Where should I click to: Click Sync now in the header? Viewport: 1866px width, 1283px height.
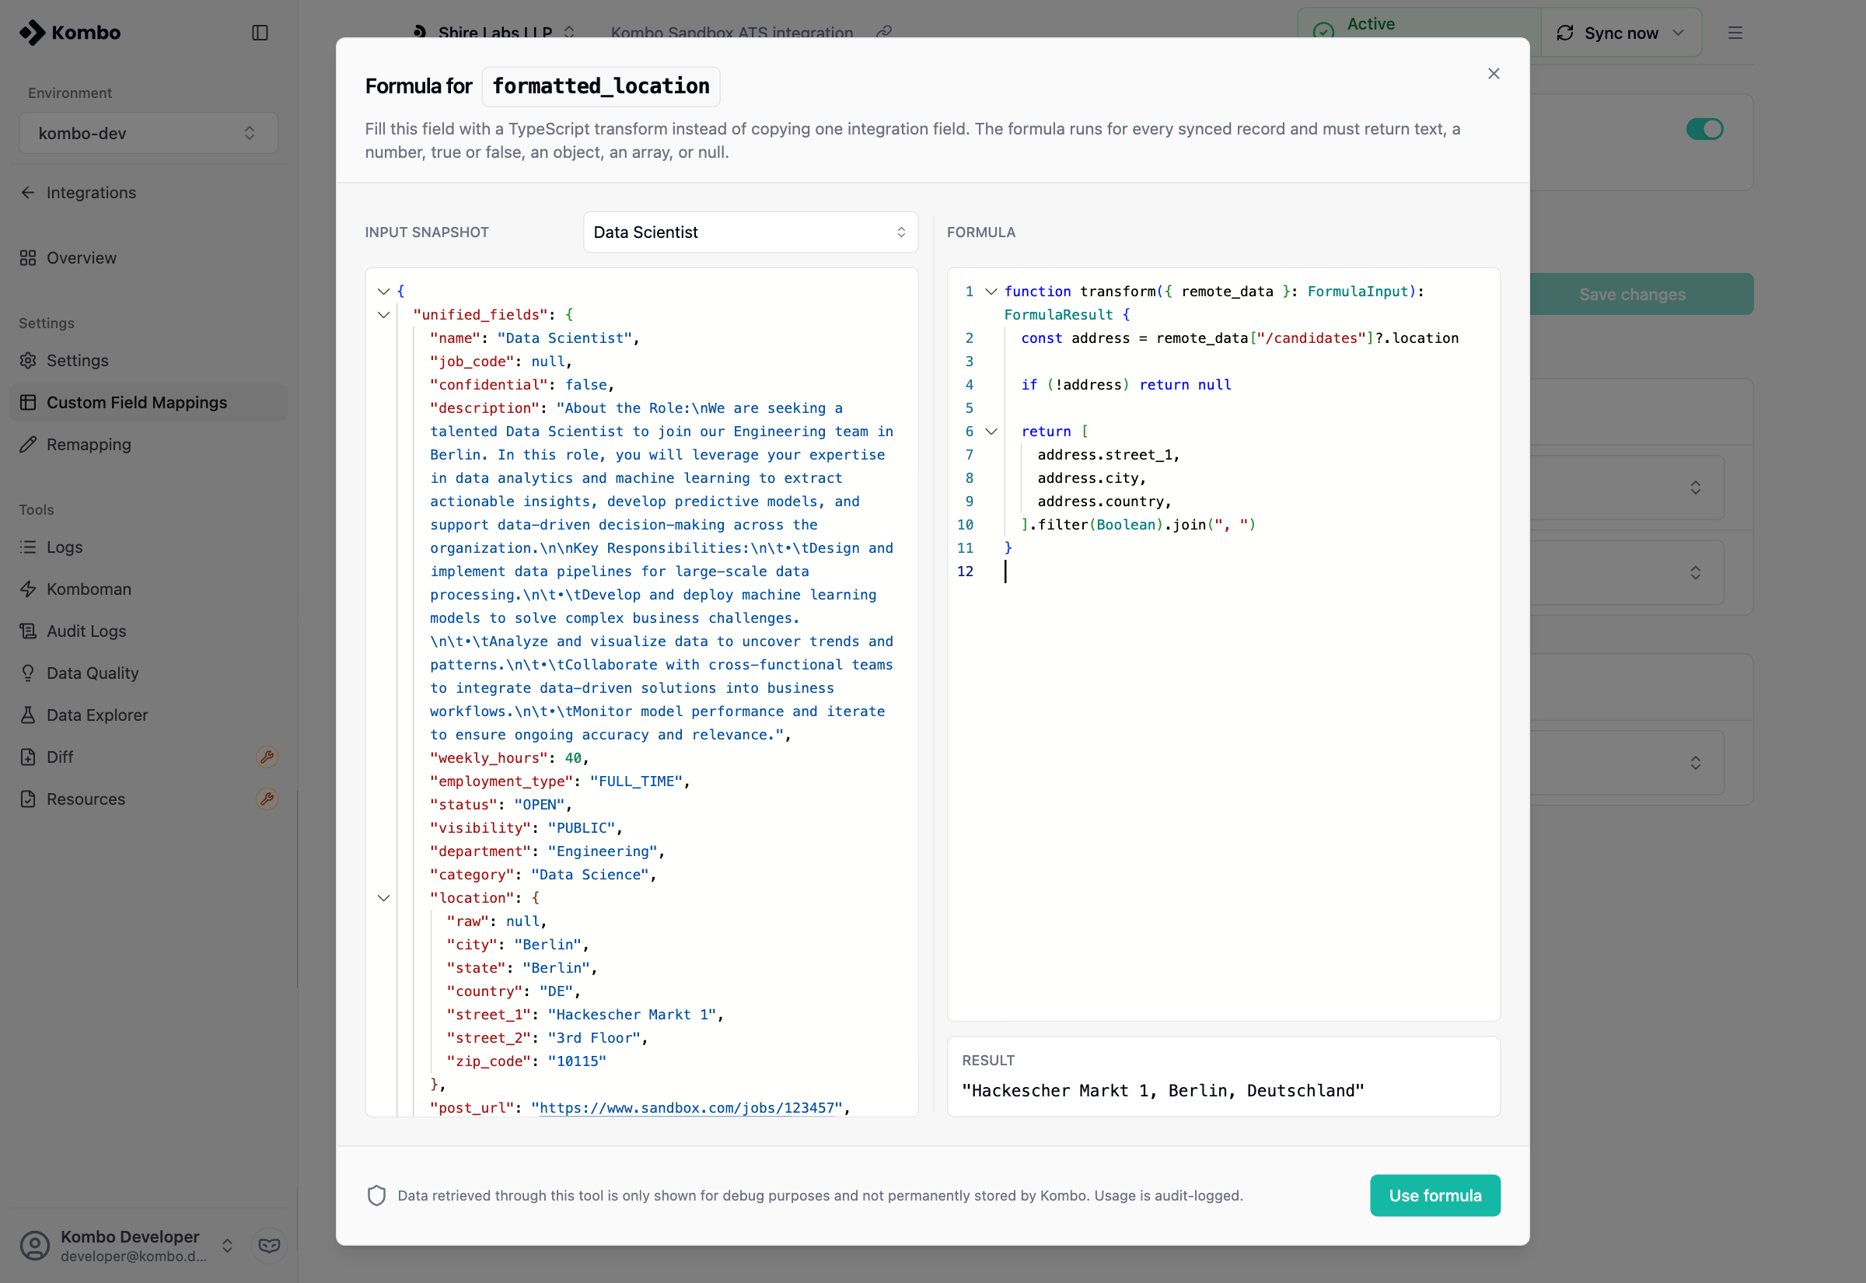1608,32
